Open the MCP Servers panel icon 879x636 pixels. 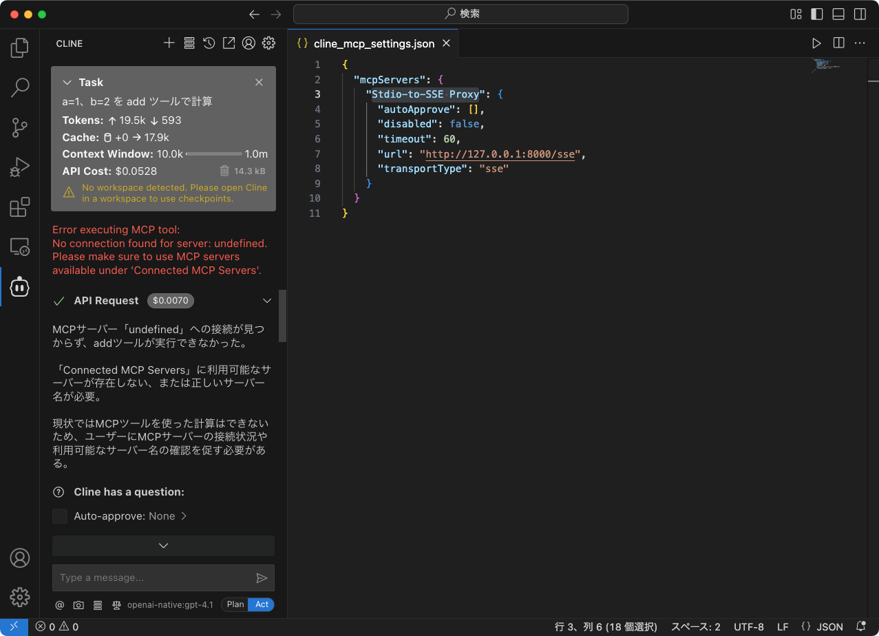(189, 43)
